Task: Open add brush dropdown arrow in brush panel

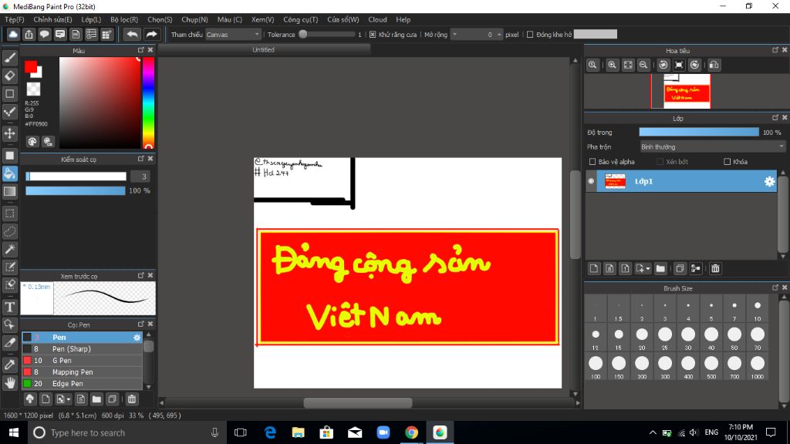Action: point(69,399)
